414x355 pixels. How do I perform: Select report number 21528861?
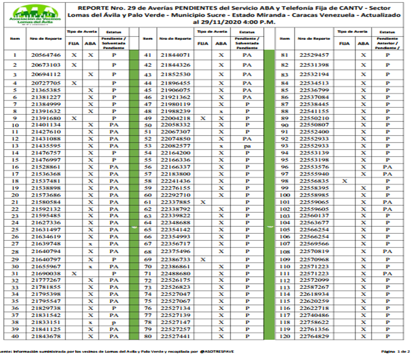46,167
